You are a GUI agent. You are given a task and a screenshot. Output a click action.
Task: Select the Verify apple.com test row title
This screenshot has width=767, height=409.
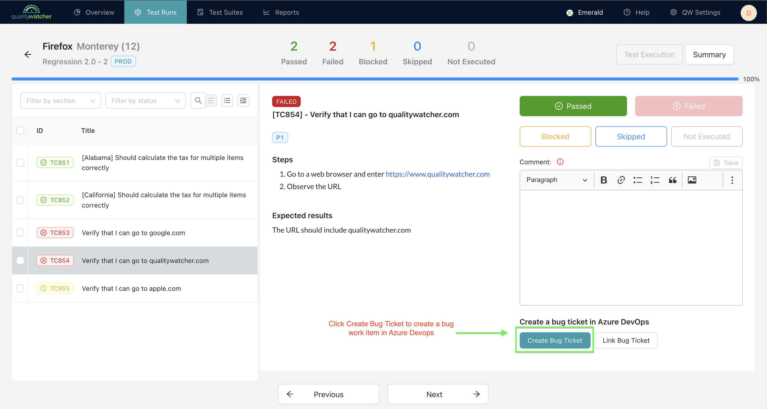[x=131, y=289]
